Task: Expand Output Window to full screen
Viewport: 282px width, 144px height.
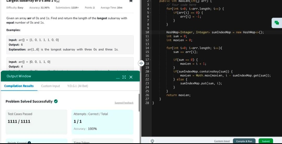Action: point(124,77)
